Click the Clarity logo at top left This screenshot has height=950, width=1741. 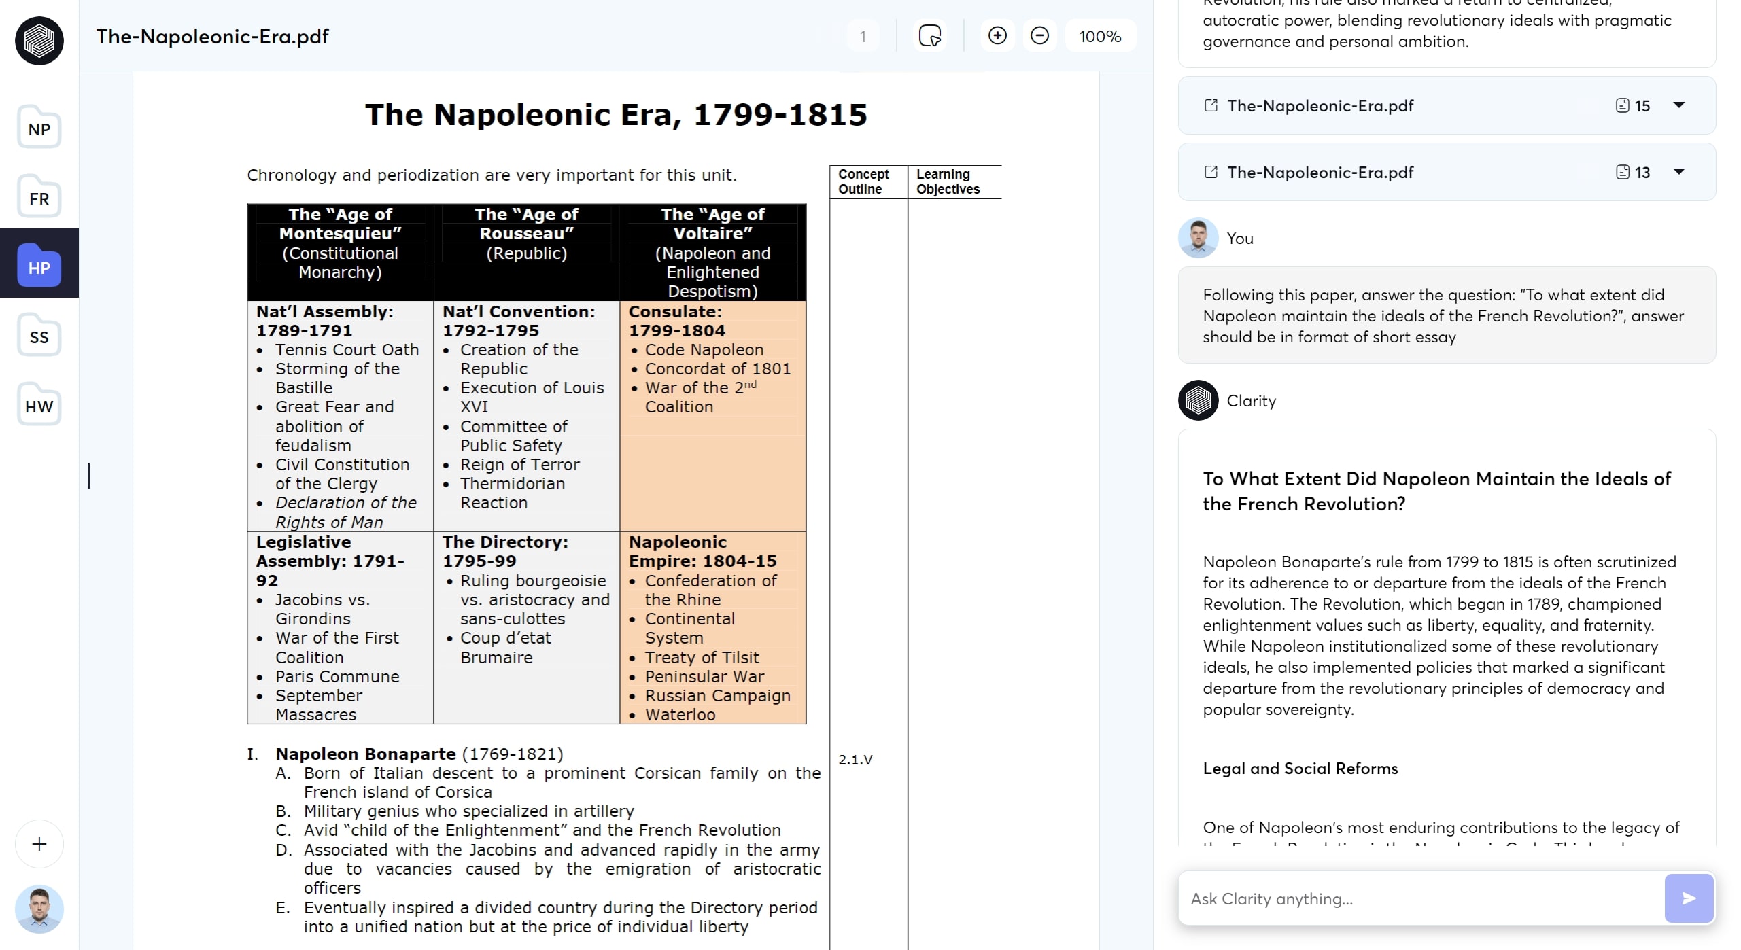coord(39,41)
